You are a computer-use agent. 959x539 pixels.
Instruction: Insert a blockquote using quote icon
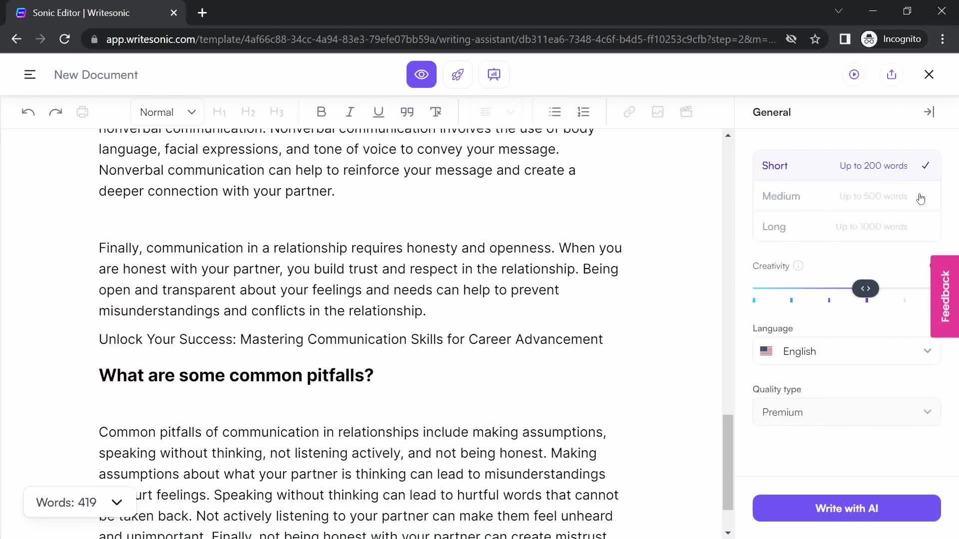(x=407, y=112)
